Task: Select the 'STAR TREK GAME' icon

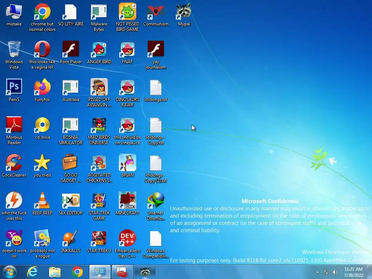Action: (x=99, y=200)
